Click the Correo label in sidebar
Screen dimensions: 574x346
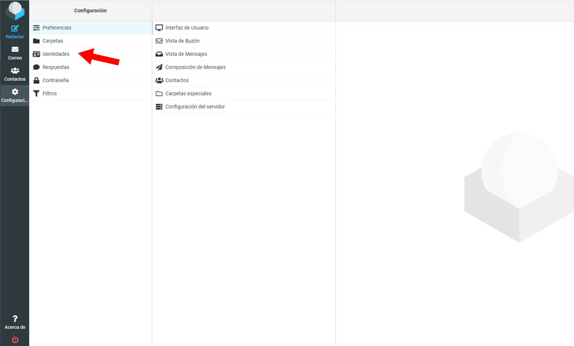15,58
